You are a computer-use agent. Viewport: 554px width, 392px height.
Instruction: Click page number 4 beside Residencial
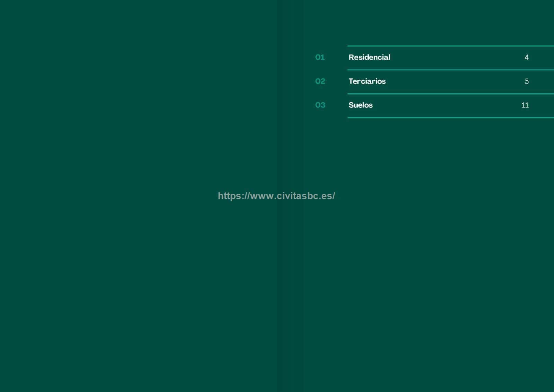point(526,57)
